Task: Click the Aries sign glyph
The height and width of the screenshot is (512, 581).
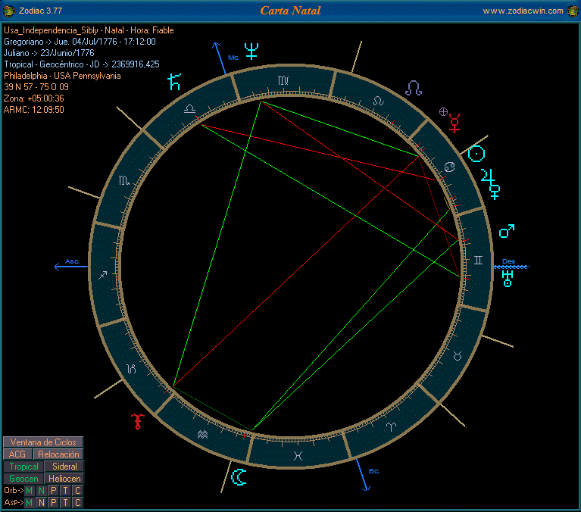Action: [x=391, y=426]
